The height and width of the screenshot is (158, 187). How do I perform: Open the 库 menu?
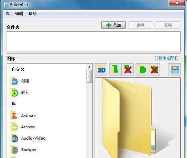point(7,14)
